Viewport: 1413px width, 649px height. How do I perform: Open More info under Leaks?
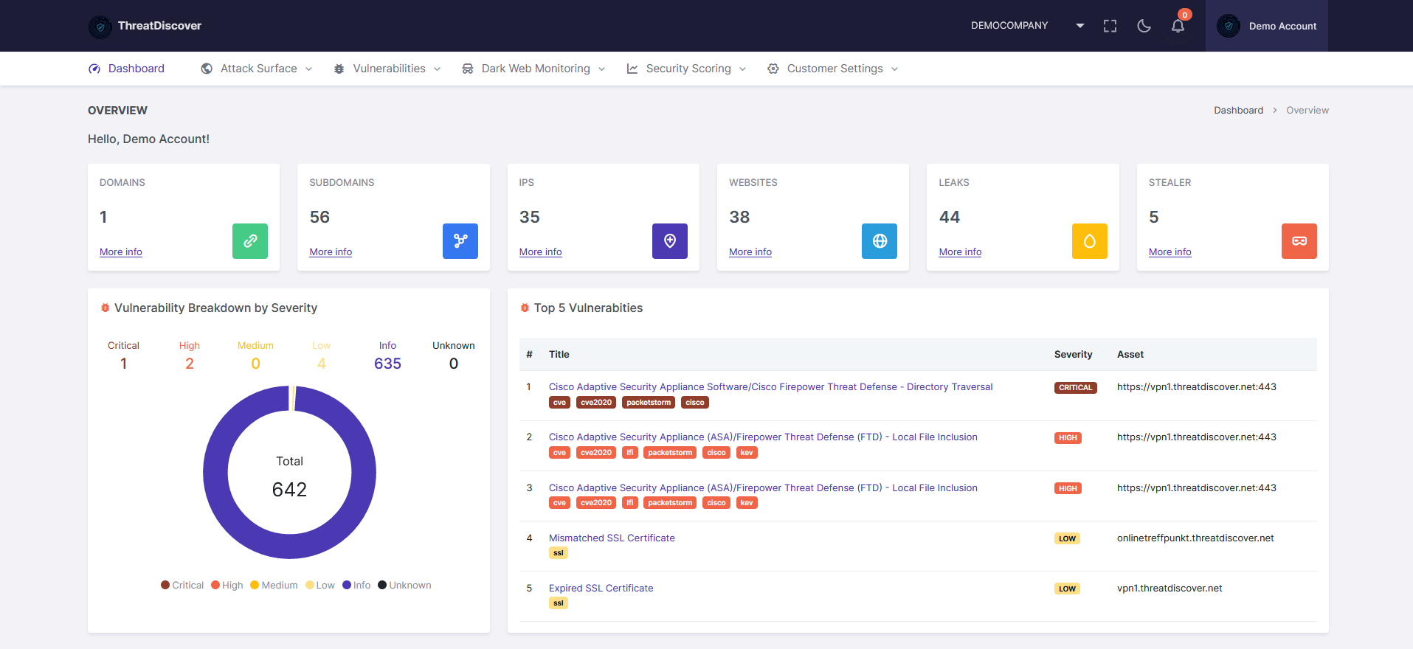coord(960,251)
